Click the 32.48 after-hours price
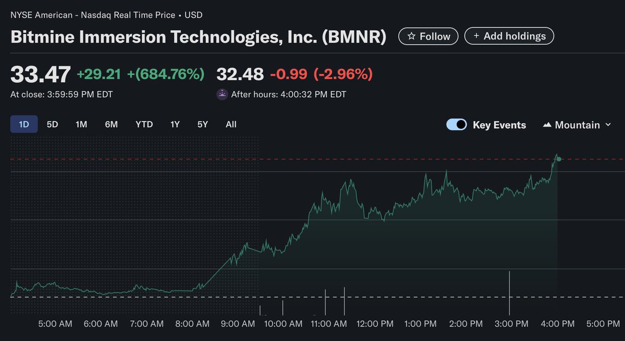The height and width of the screenshot is (341, 625). coord(240,74)
